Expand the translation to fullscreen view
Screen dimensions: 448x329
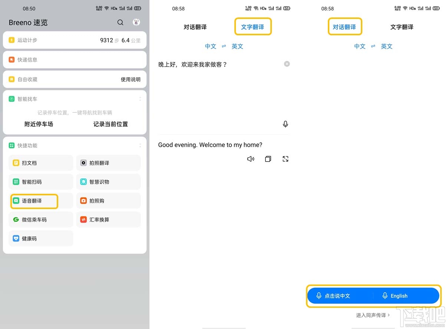285,159
